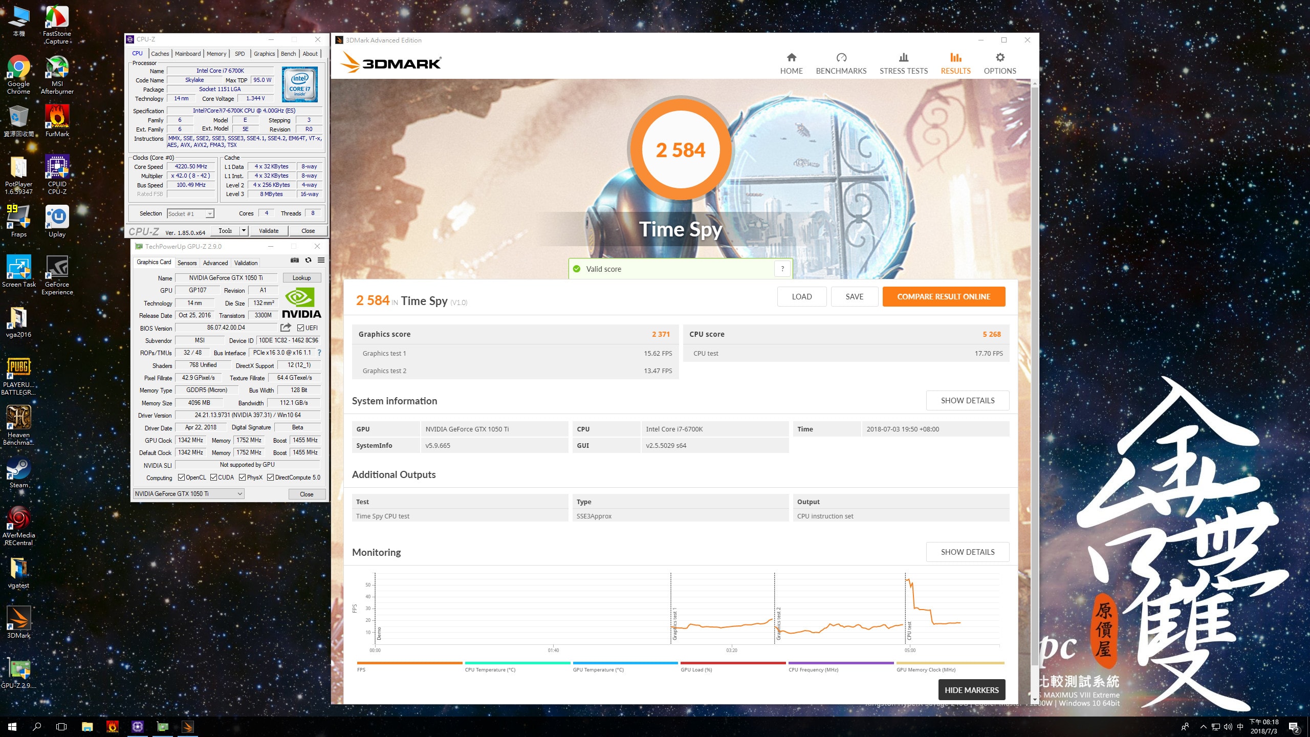Open CPU-Z Tools dropdown arrow

[x=244, y=231]
